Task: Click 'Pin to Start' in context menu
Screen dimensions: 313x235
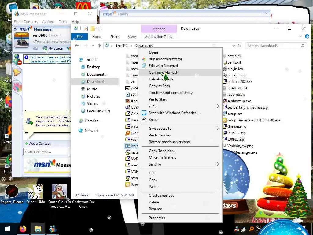Action: (x=157, y=99)
